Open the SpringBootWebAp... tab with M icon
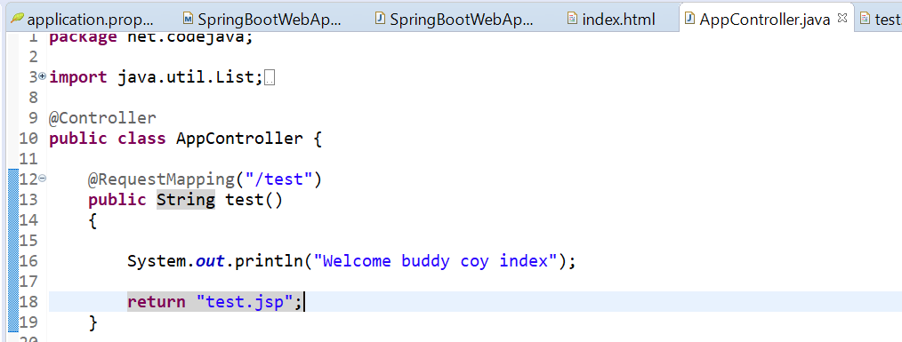Screen dimensions: 902x342 (262, 20)
